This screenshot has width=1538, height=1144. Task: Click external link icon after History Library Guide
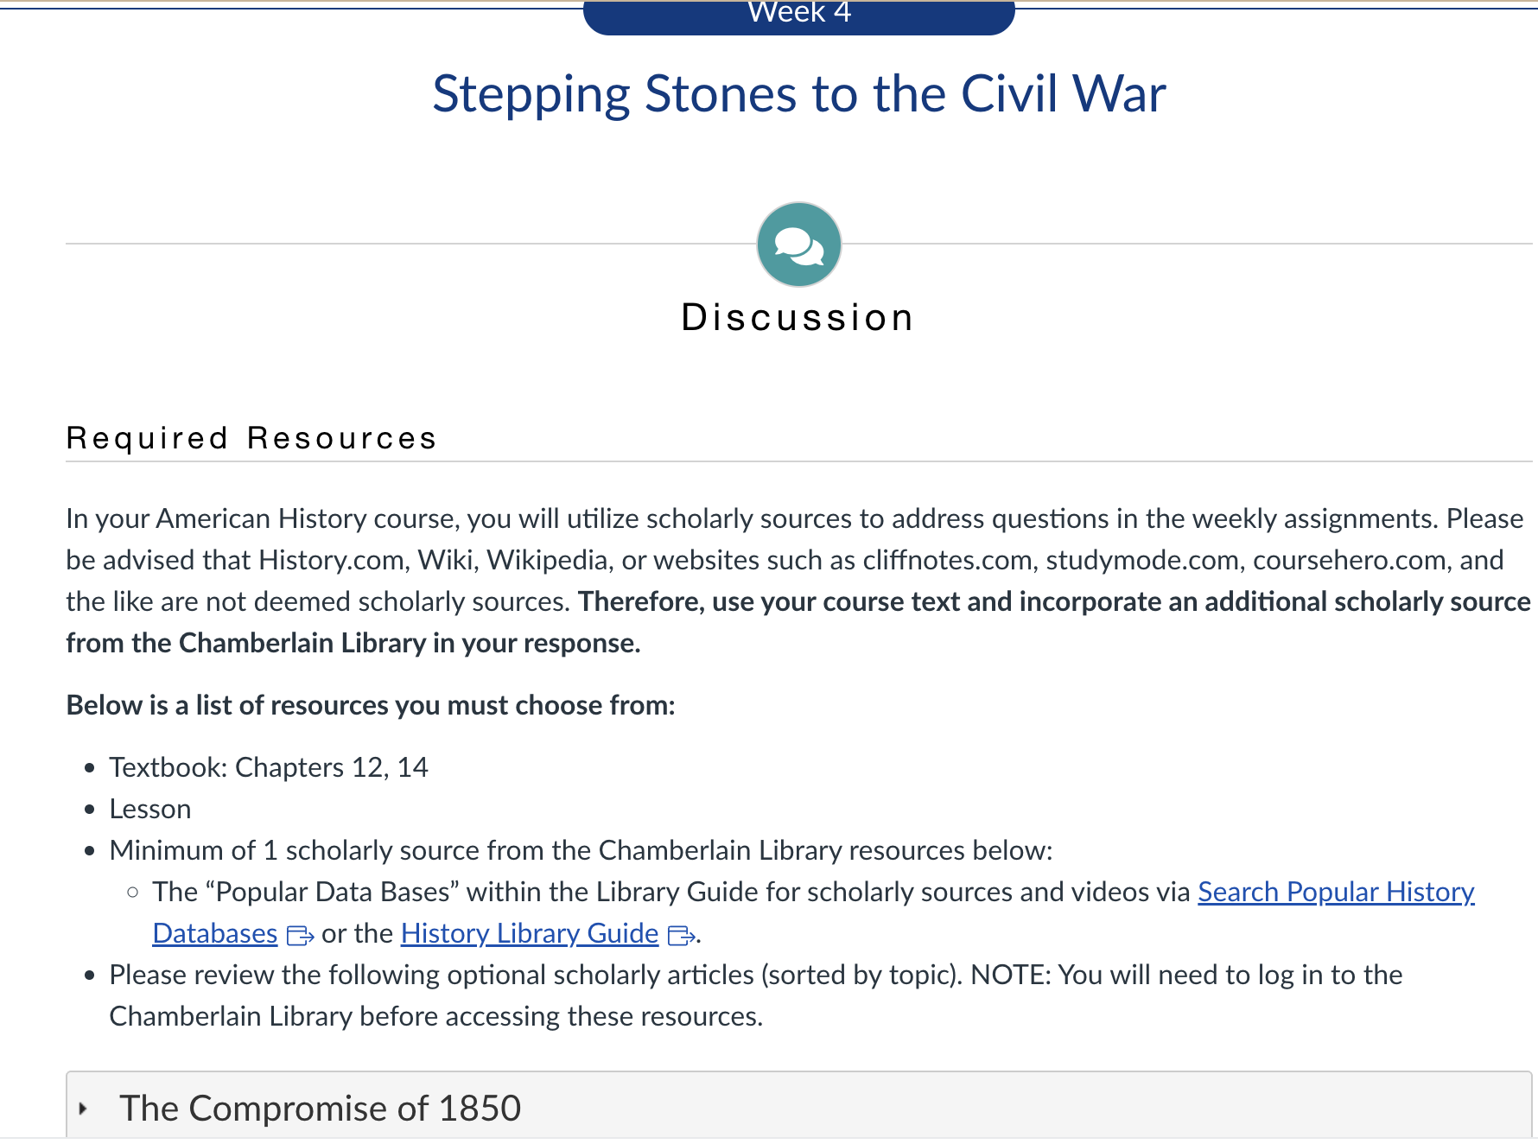pyautogui.click(x=681, y=936)
